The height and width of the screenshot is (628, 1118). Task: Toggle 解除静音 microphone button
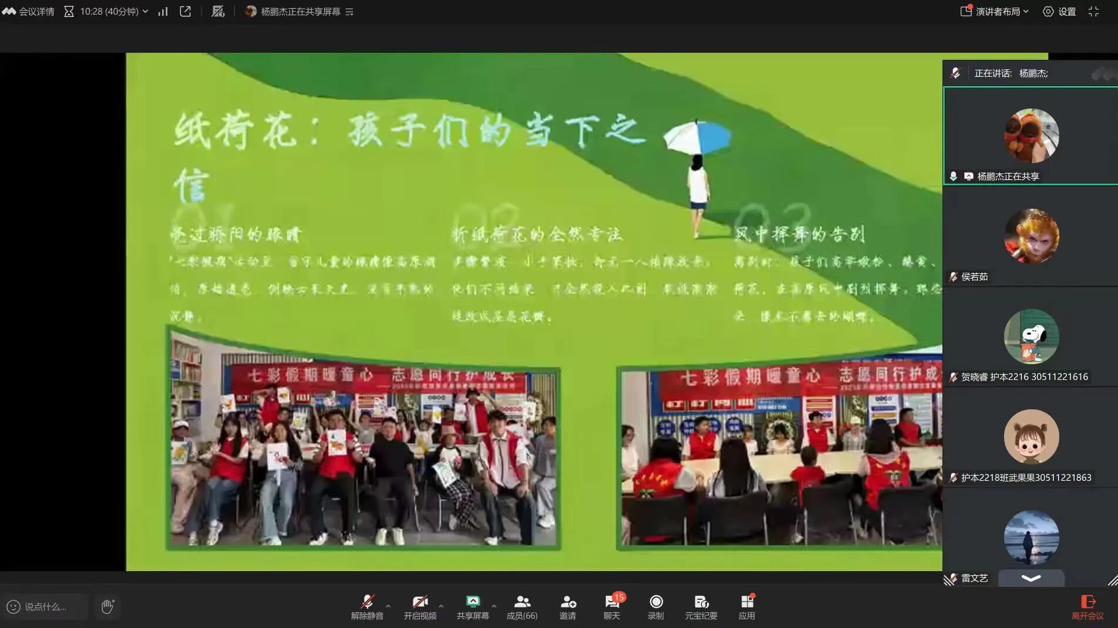367,607
